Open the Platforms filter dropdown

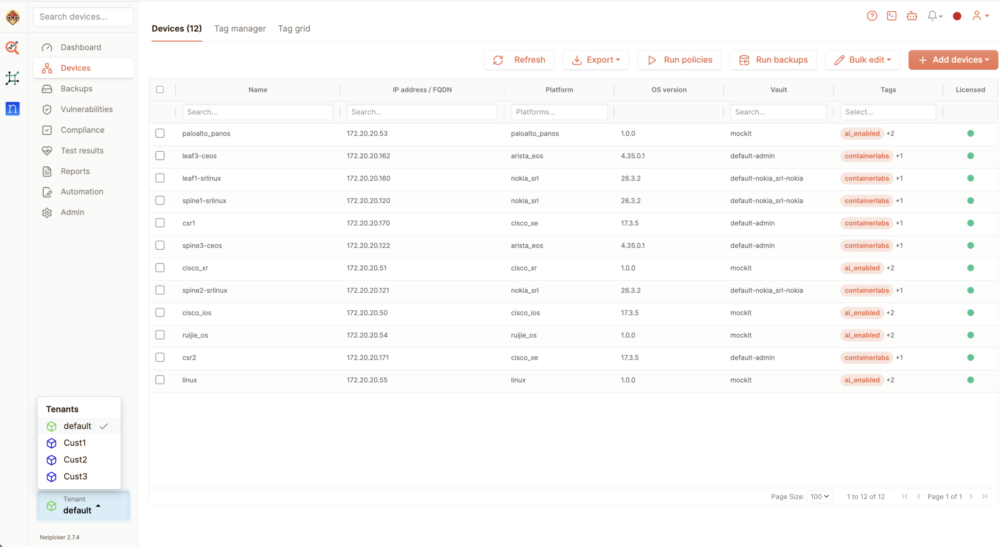559,112
